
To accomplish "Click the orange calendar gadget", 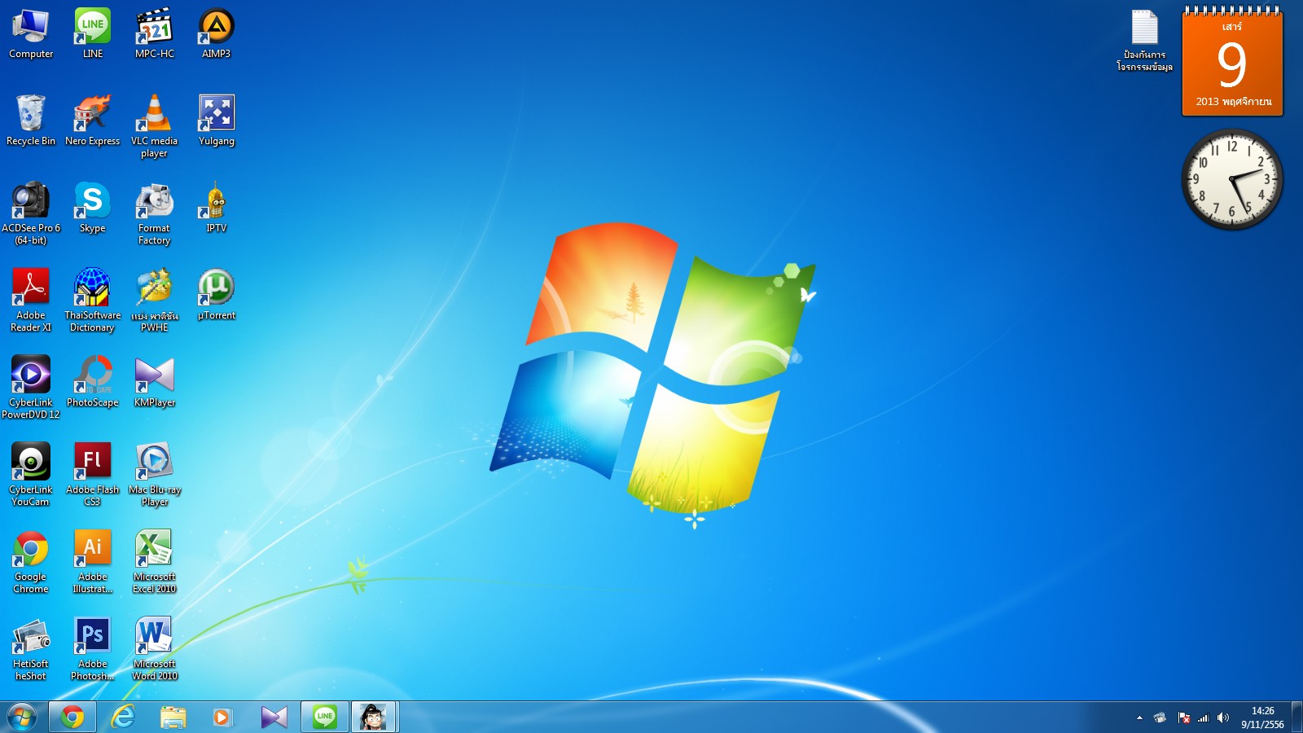I will pos(1232,62).
